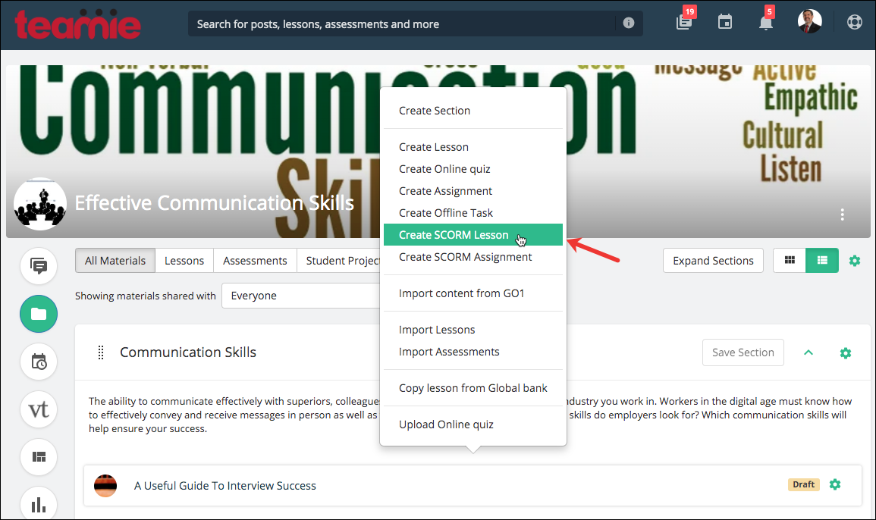Click the Save Section button
876x520 pixels.
(743, 352)
